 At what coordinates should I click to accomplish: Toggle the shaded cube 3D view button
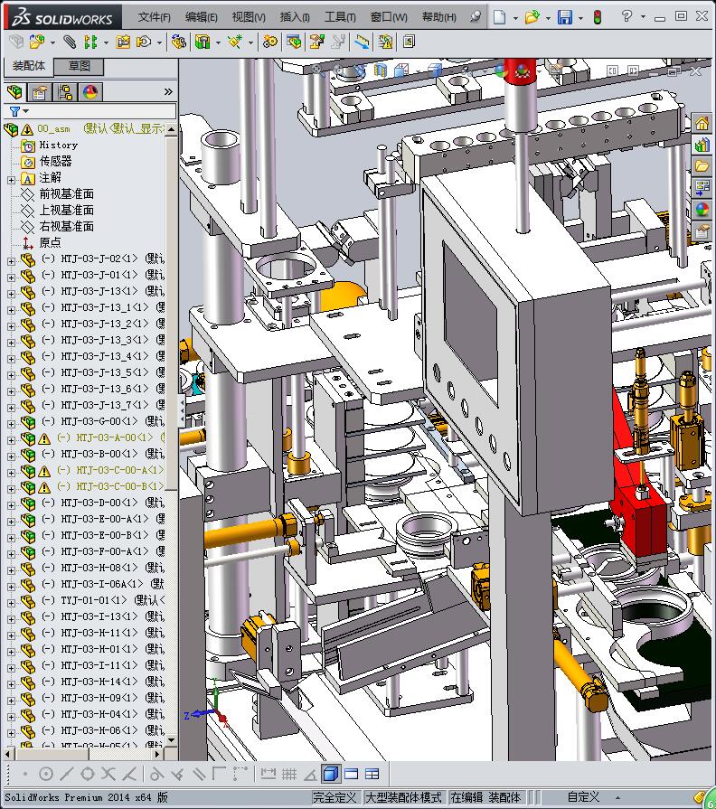331,774
